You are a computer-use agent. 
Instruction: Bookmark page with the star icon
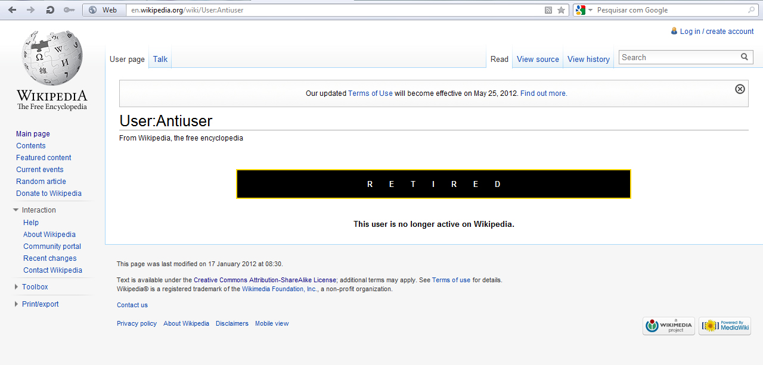pyautogui.click(x=561, y=10)
